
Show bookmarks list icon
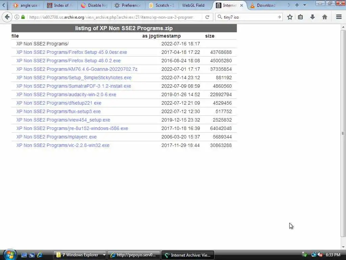point(300,17)
